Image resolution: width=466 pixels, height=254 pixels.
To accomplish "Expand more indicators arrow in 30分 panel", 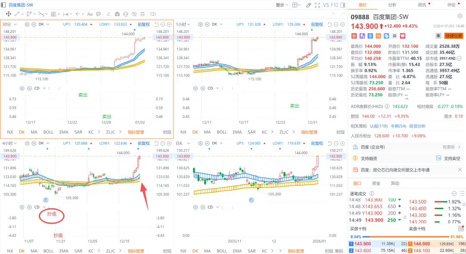I will point(99,132).
